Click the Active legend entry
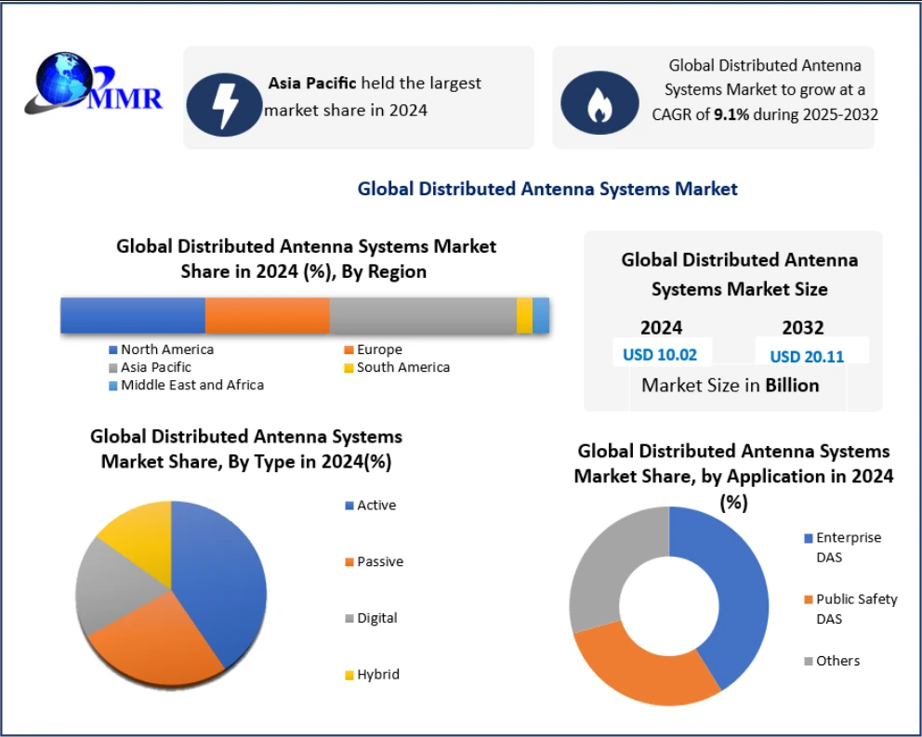Image resolution: width=922 pixels, height=737 pixels. [x=370, y=506]
